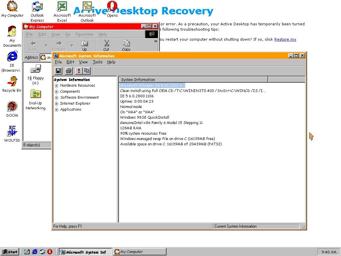This screenshot has width=341, height=256.
Task: Click the Windows logo throbber in My Computer
Action: tap(152, 34)
